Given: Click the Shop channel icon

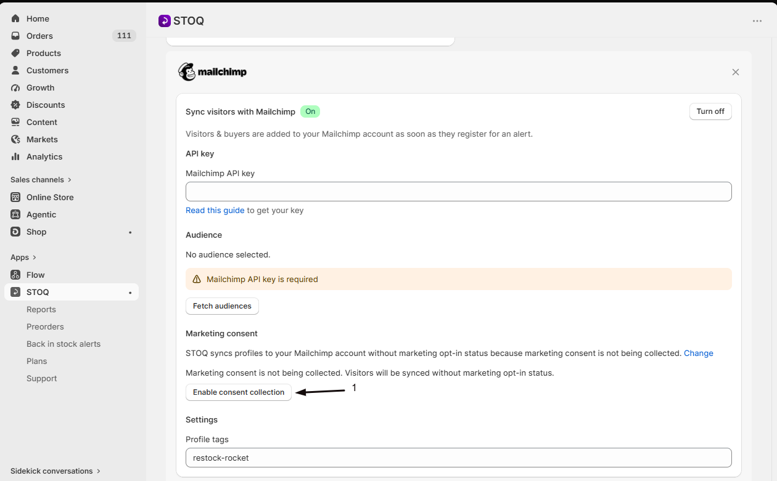Looking at the screenshot, I should (15, 232).
